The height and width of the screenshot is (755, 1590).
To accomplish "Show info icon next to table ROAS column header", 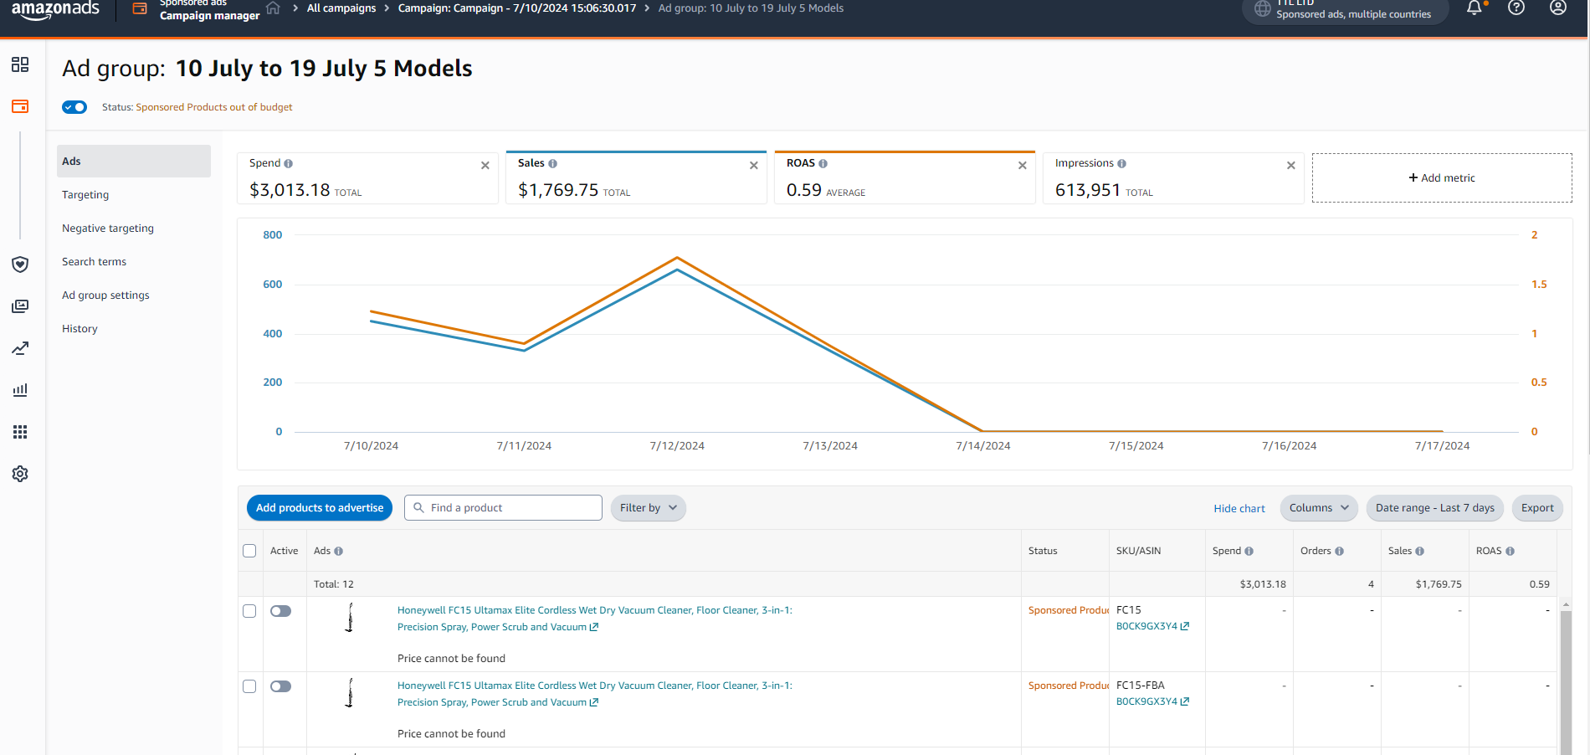I will [1510, 552].
